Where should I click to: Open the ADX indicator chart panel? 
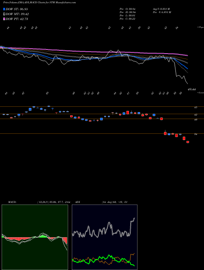click(104, 237)
